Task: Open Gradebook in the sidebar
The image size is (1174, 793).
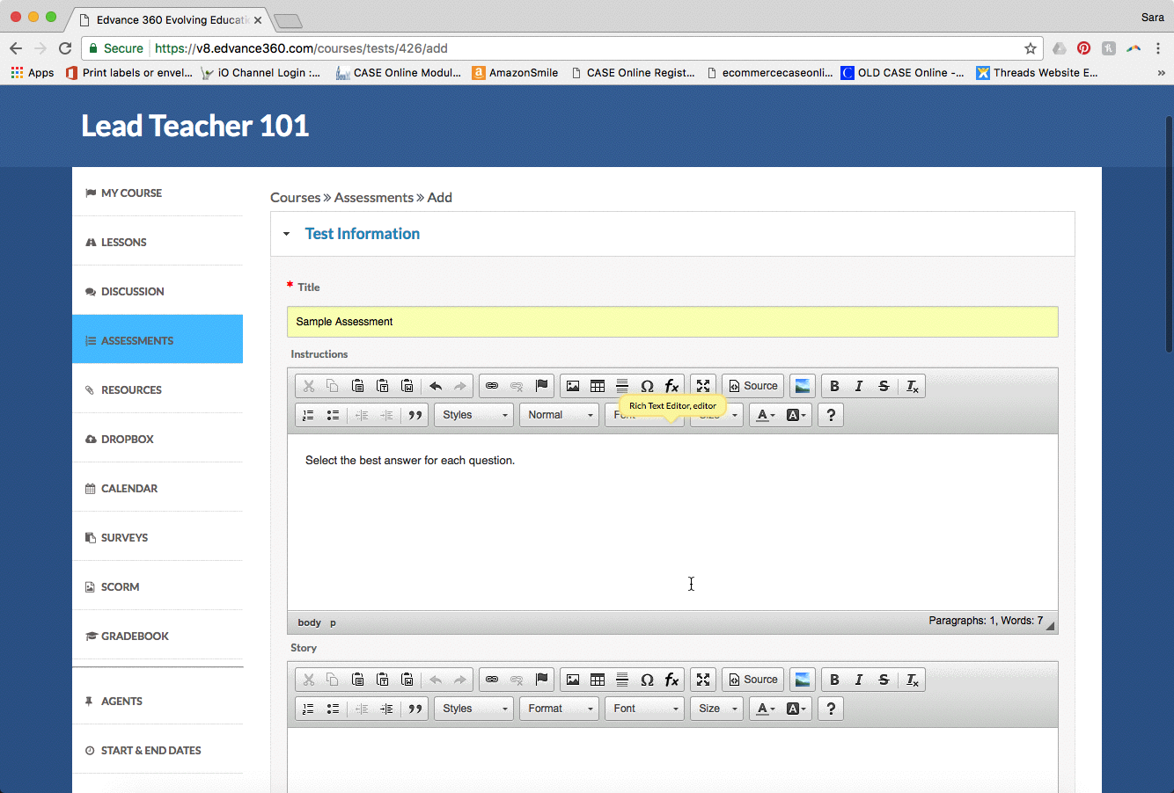Action: coord(135,636)
